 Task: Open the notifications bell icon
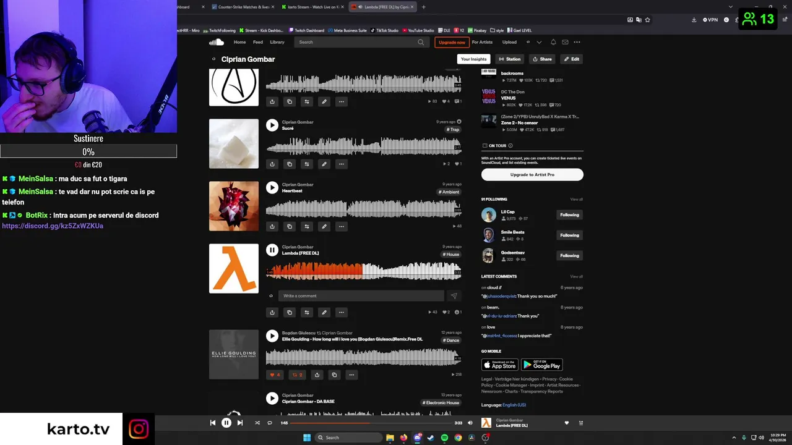553,42
